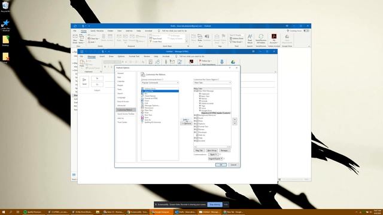Click << Remove button

(186, 124)
